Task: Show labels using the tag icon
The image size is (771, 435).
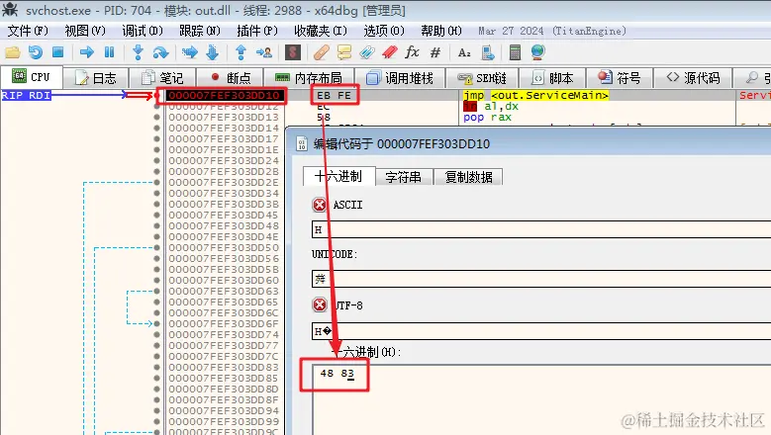Action: click(367, 52)
